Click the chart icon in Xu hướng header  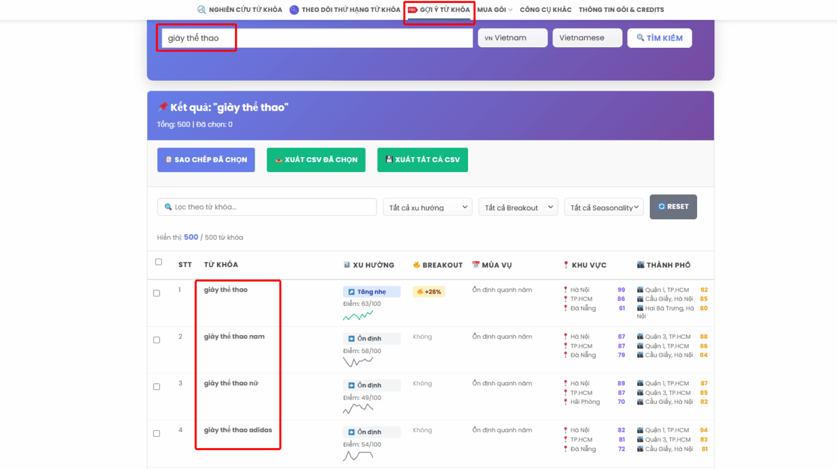[x=347, y=265]
